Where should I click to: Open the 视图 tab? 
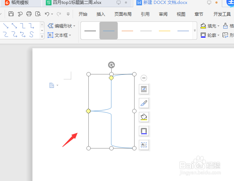point(181,14)
